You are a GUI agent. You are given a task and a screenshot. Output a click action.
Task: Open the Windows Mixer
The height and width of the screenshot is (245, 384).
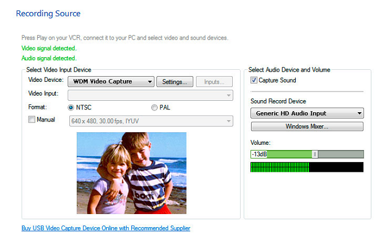point(307,127)
